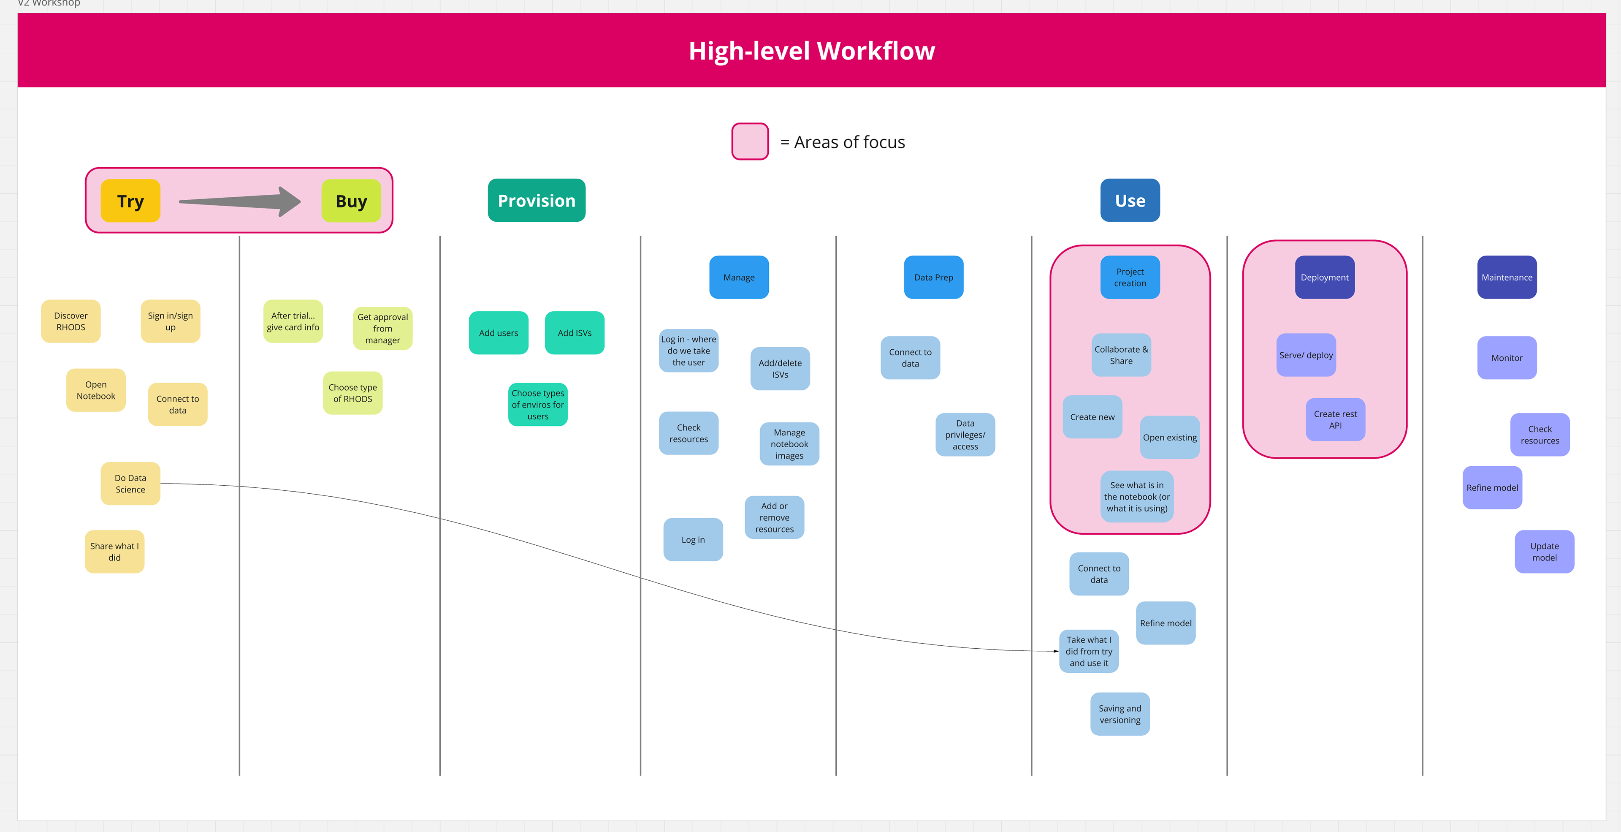This screenshot has width=1621, height=832.
Task: Select the yellow Try stage card
Action: (x=130, y=201)
